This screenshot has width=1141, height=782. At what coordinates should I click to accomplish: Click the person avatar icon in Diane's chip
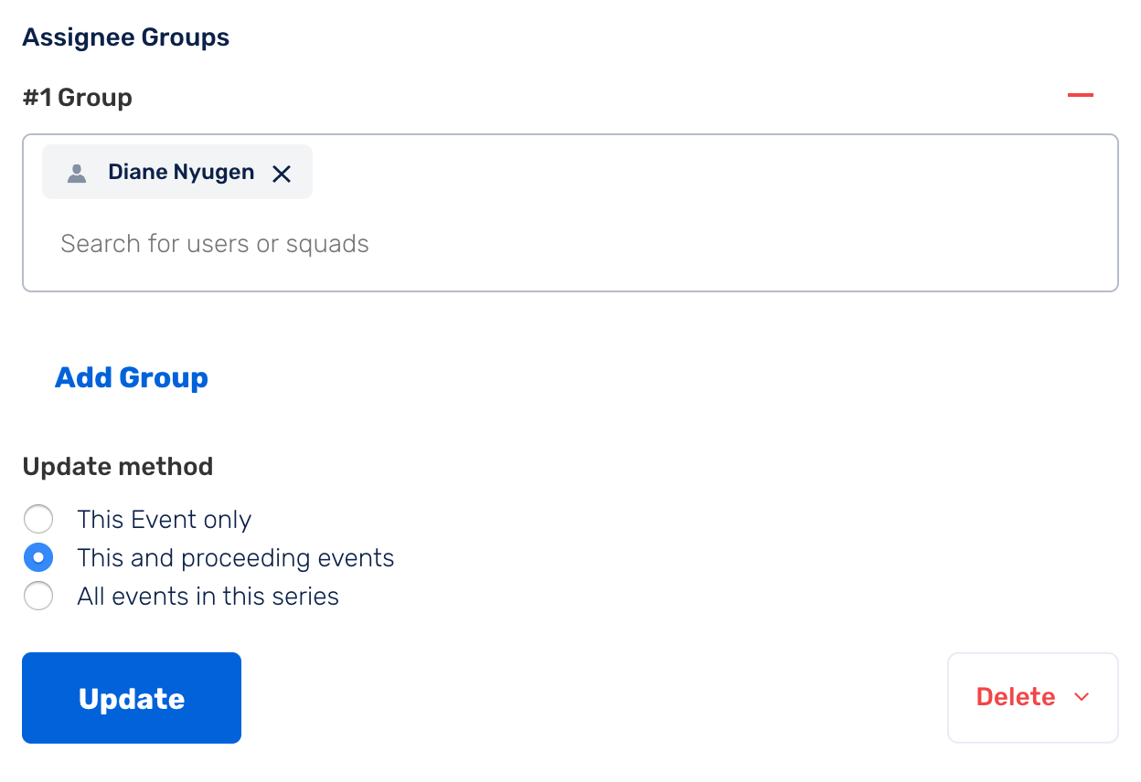click(x=77, y=173)
